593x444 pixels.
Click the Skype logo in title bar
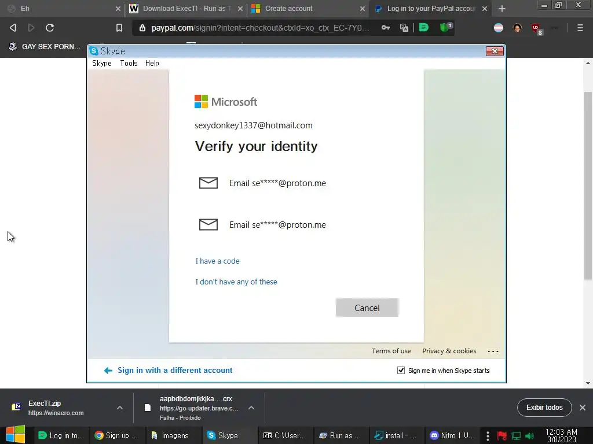94,51
